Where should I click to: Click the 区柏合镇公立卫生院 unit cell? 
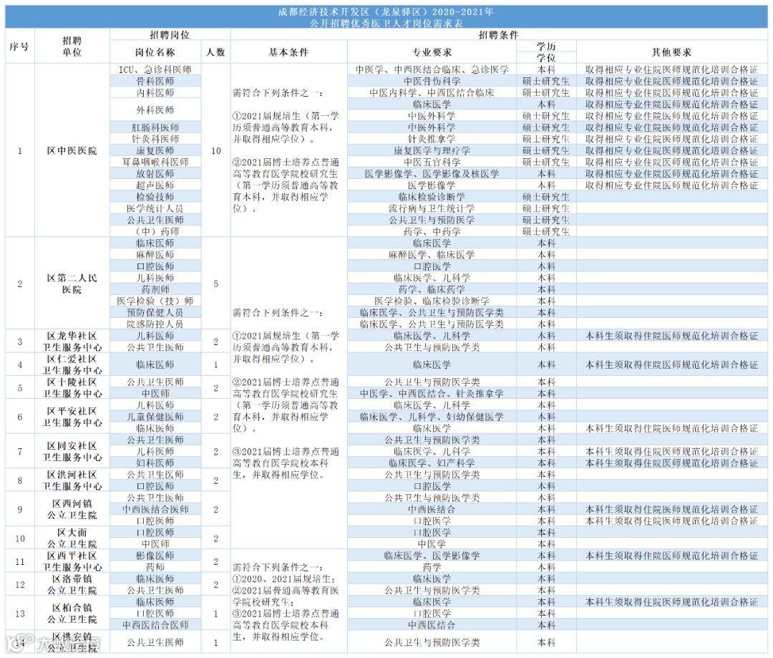point(72,613)
